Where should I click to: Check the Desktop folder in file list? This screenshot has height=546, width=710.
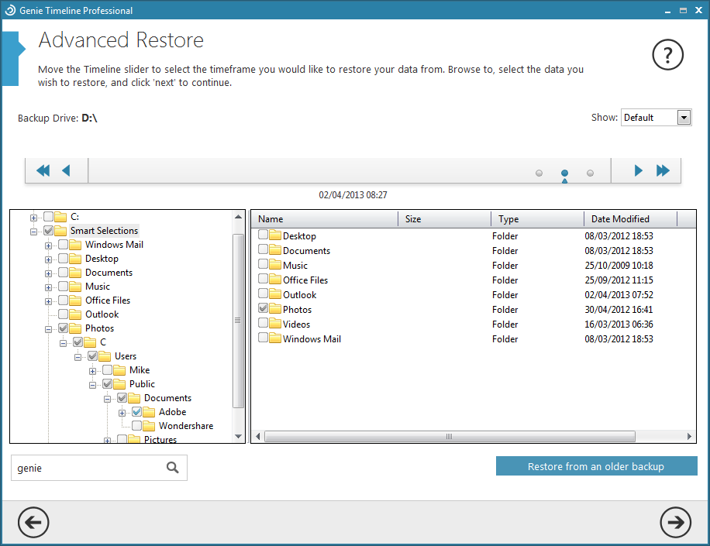pyautogui.click(x=264, y=235)
